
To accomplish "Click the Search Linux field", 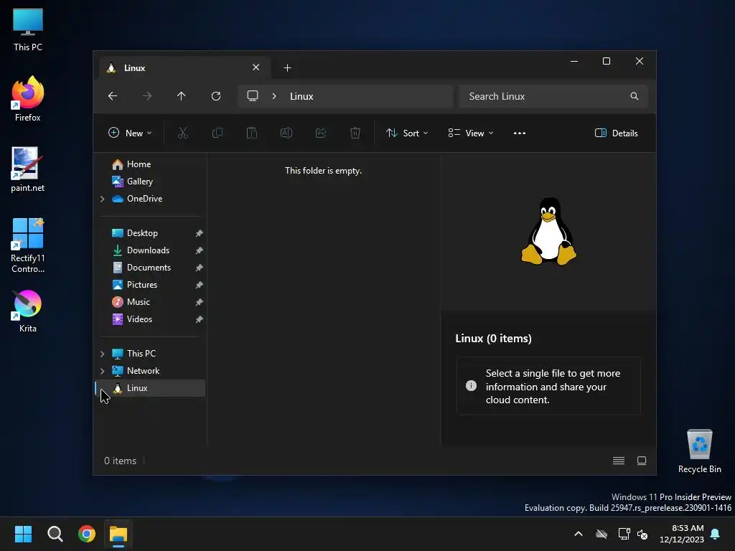I will [x=553, y=96].
